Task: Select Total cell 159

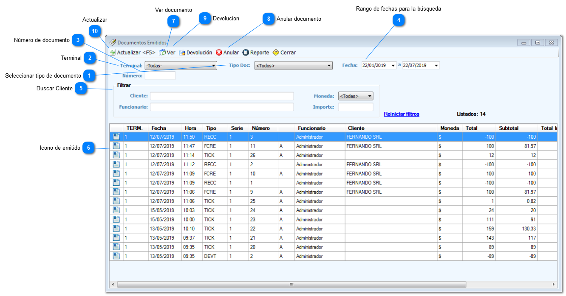Action: (x=479, y=229)
